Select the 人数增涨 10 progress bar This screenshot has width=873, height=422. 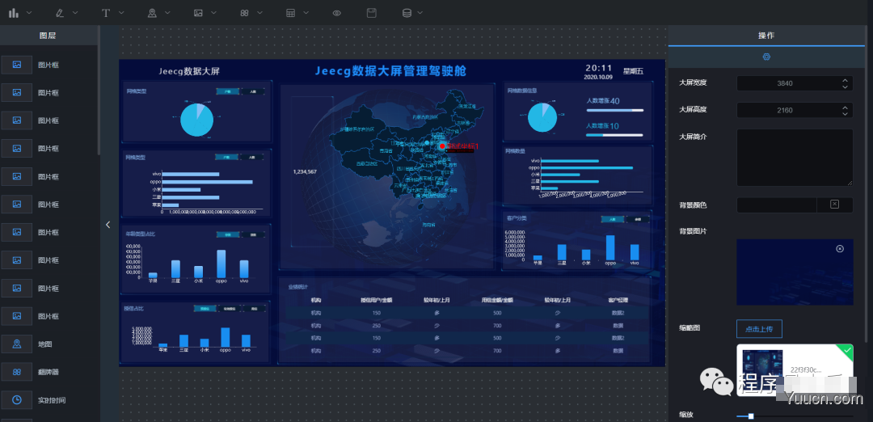coord(614,135)
